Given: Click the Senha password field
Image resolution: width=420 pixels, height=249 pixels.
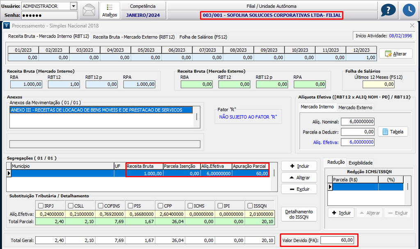Looking at the screenshot, I should pos(49,15).
